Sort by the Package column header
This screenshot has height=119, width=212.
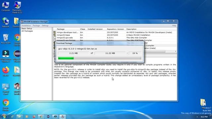(61, 29)
